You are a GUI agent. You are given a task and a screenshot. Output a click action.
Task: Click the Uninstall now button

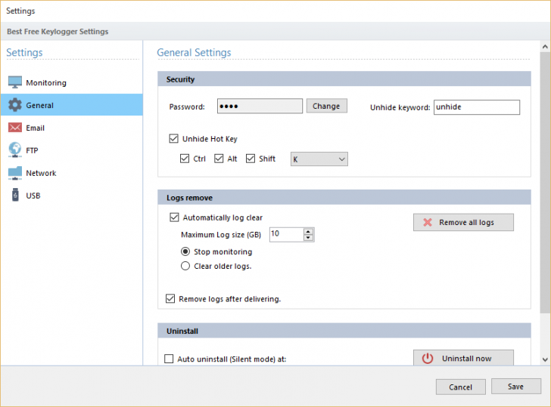coord(463,358)
